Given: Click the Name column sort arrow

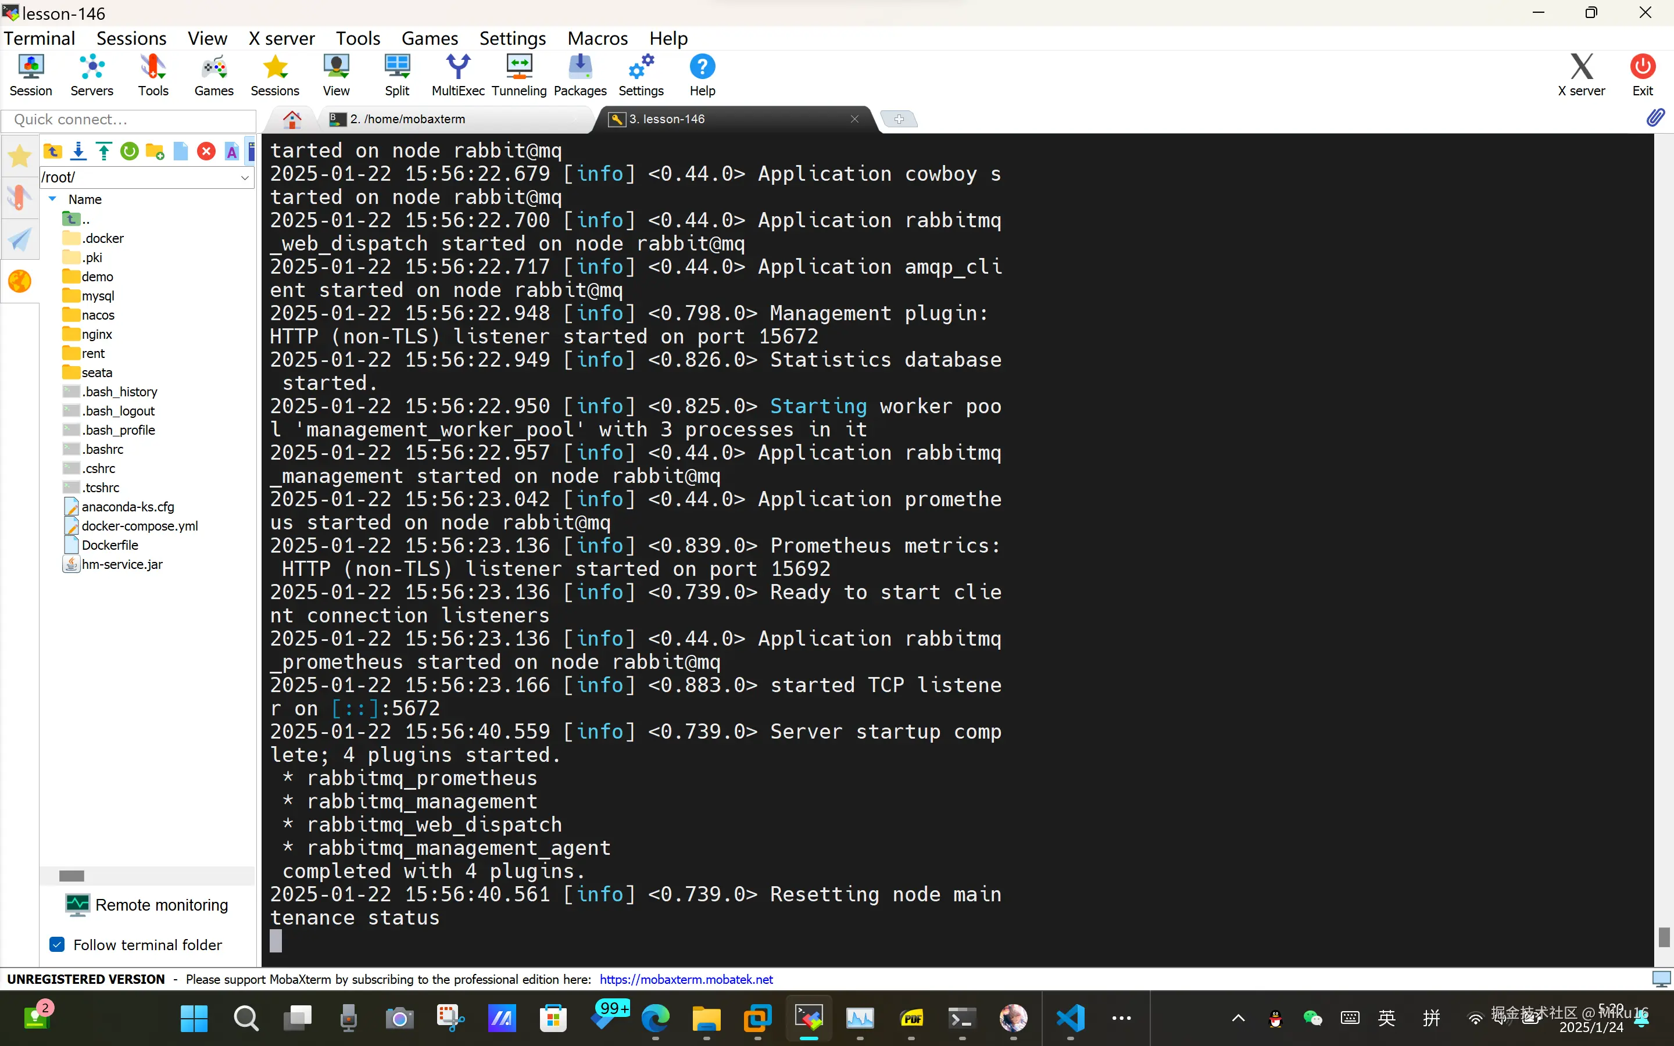Looking at the screenshot, I should (52, 199).
